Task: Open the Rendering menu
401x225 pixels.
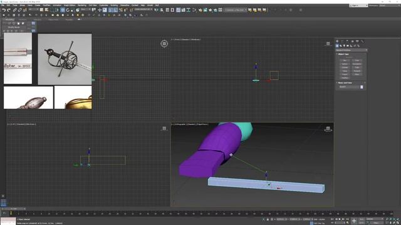Action: point(82,5)
